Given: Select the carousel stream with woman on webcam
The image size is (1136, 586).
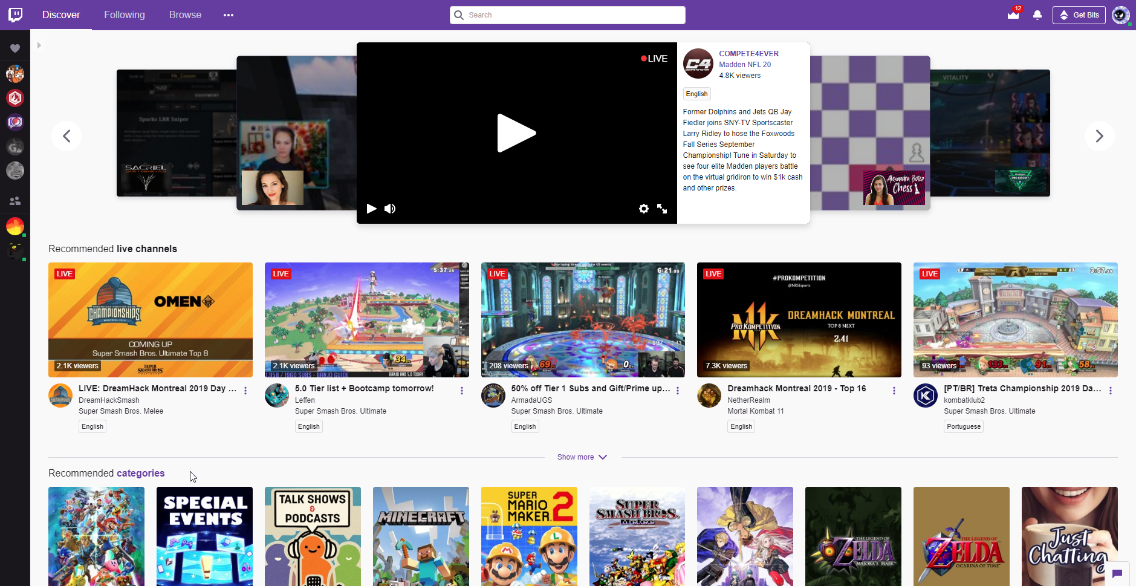Looking at the screenshot, I should 296,133.
